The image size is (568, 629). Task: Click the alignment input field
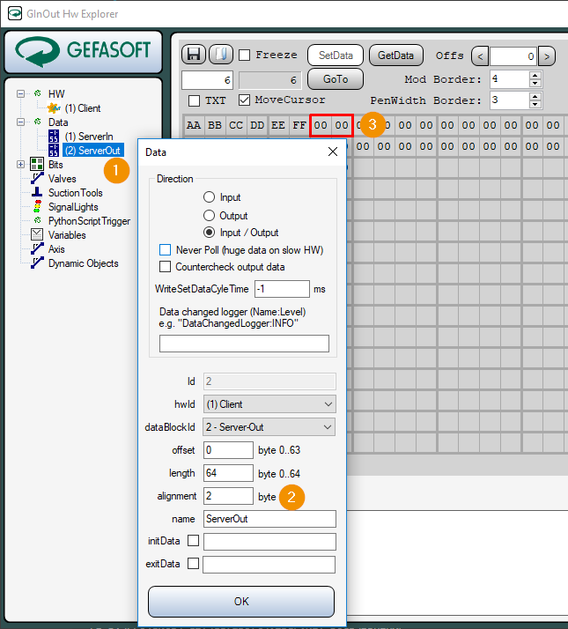[228, 496]
